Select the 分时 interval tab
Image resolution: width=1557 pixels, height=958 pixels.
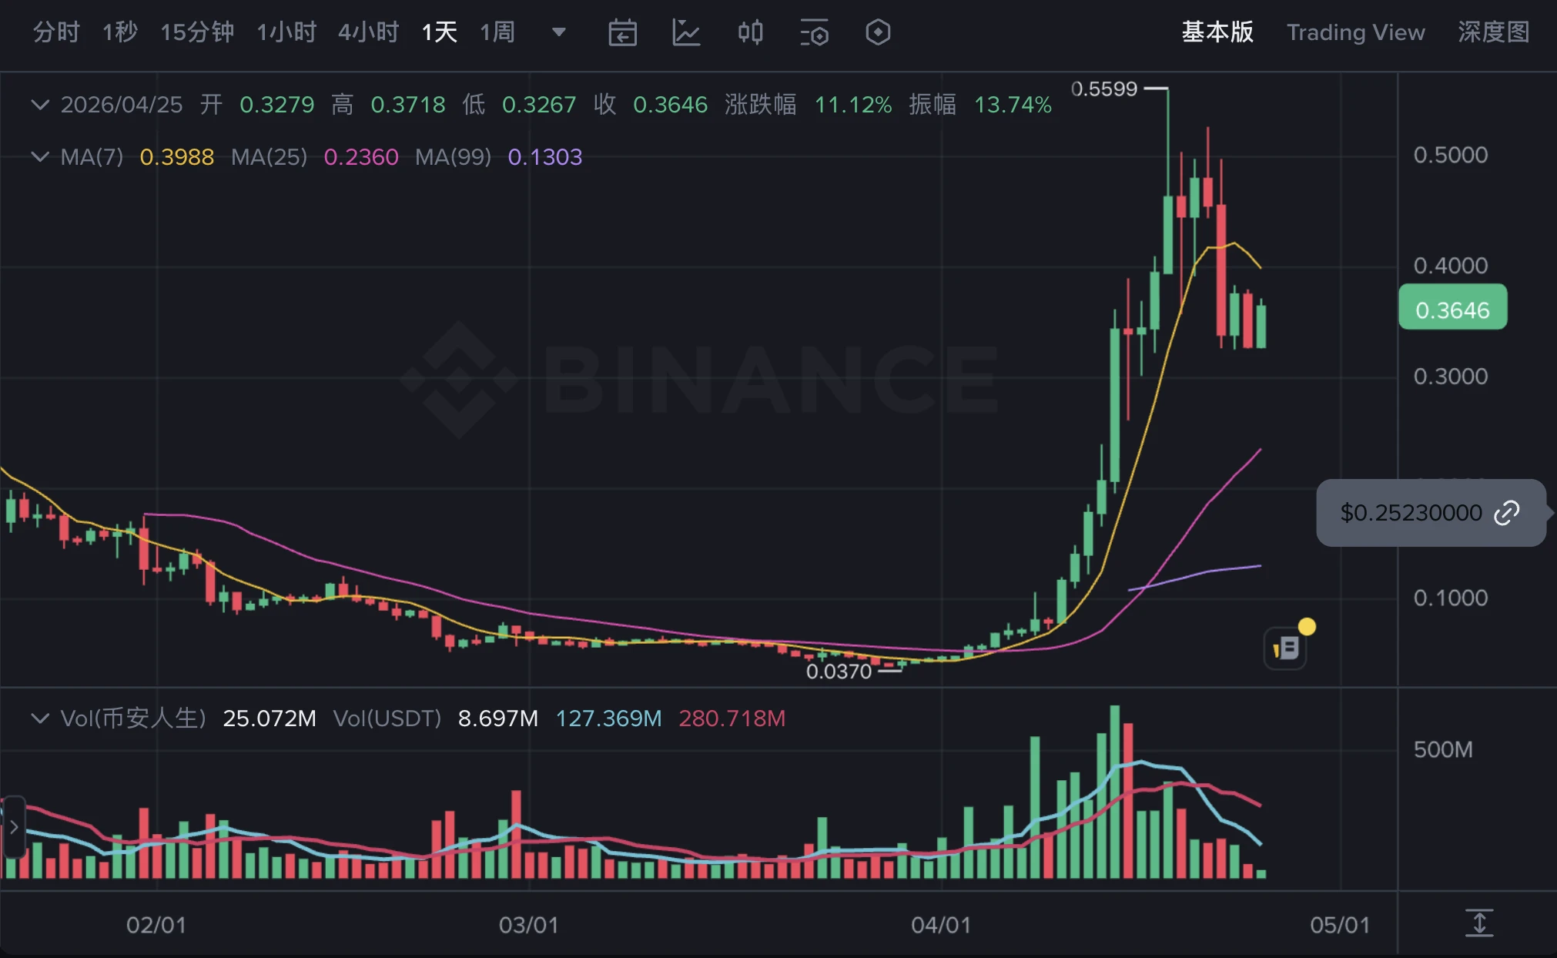[x=55, y=32]
